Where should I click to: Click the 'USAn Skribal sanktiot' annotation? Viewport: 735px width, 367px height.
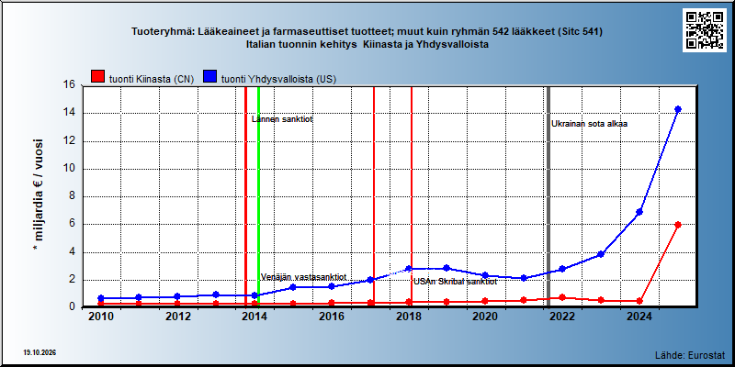pyautogui.click(x=455, y=282)
